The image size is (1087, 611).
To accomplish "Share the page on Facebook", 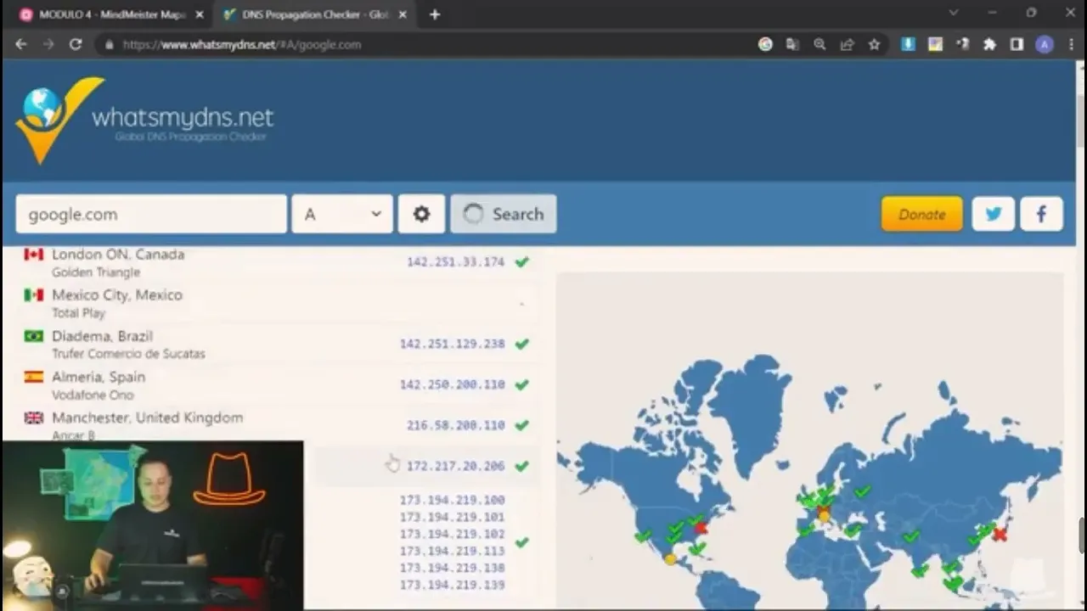I will pos(1041,215).
